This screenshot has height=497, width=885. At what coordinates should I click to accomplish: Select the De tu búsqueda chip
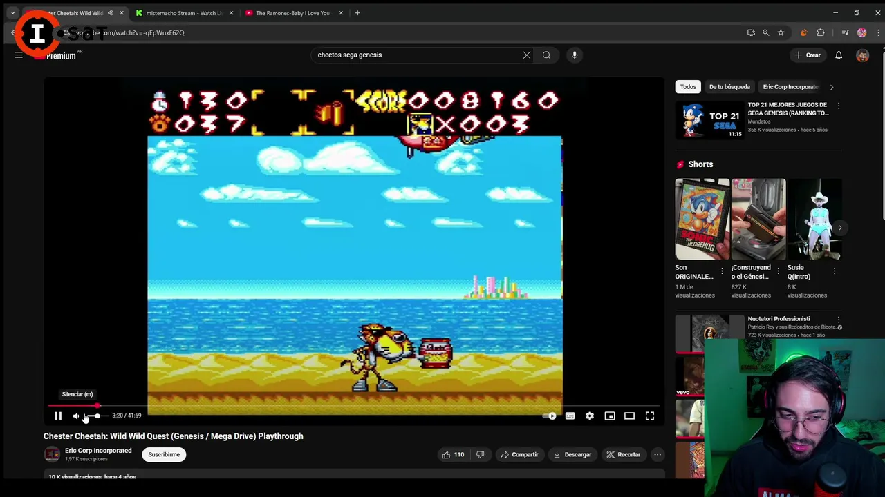click(x=729, y=87)
